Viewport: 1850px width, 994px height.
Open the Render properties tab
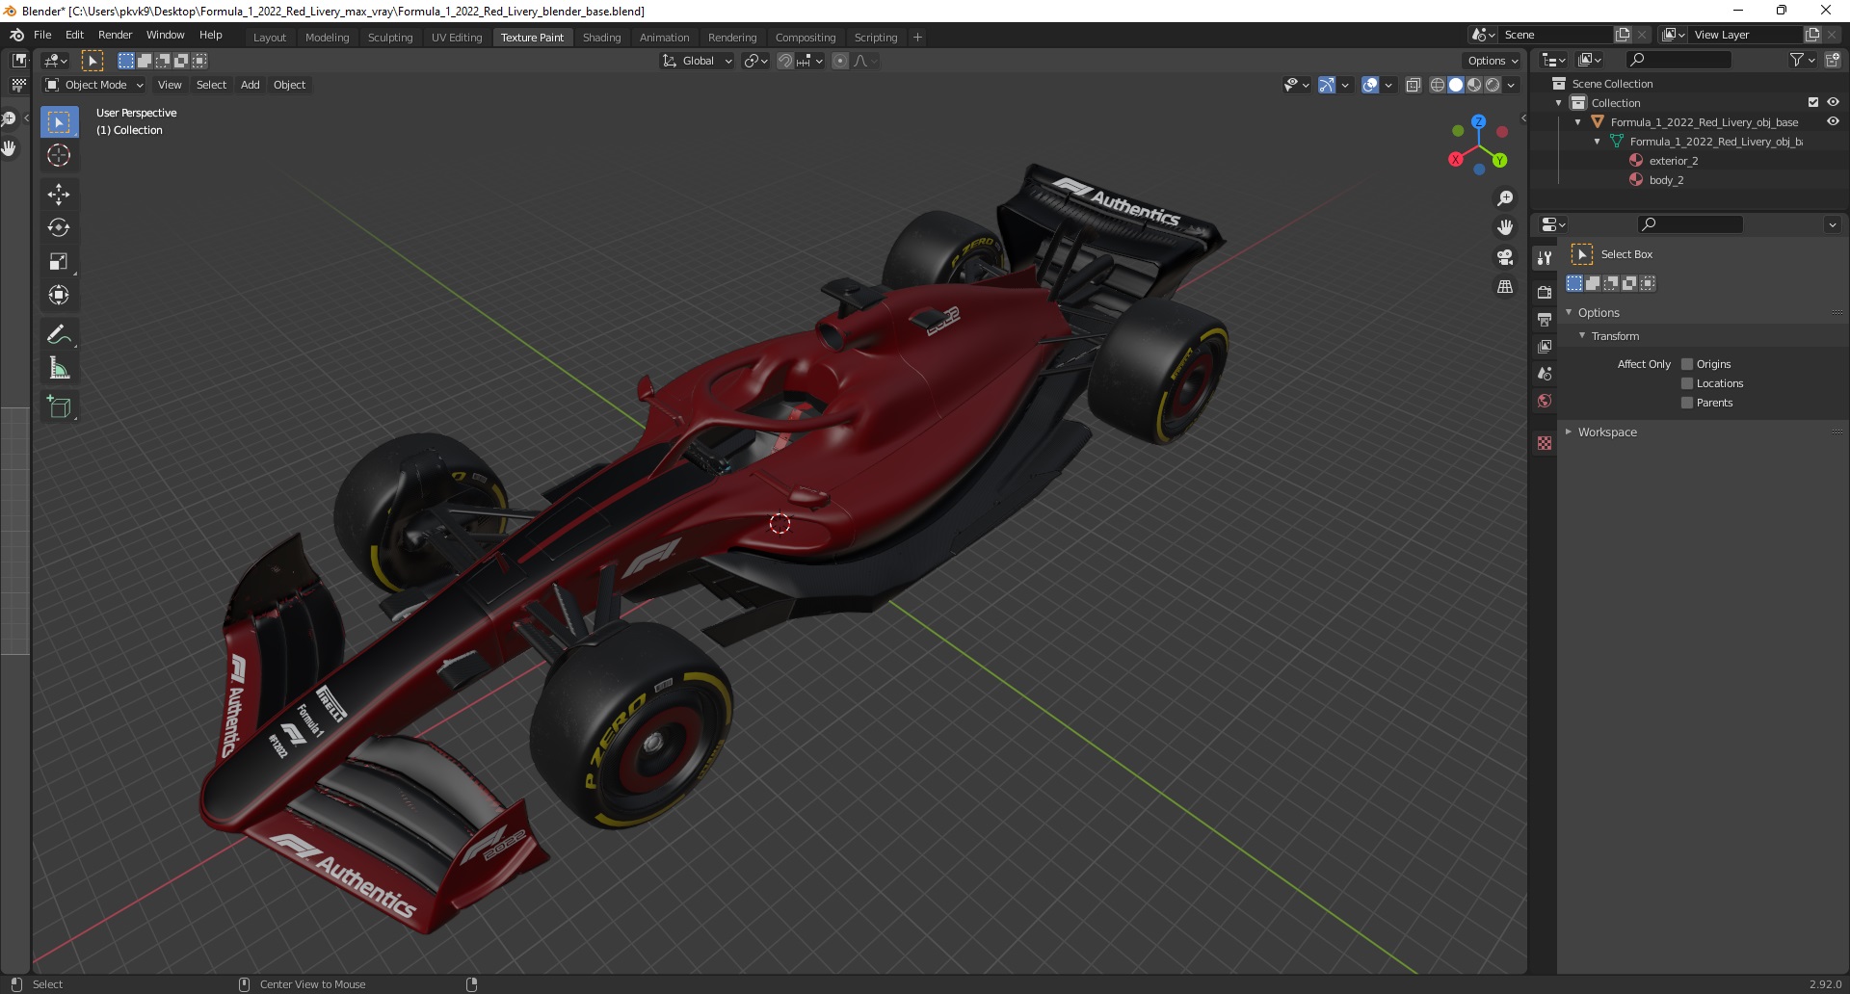tap(1545, 292)
